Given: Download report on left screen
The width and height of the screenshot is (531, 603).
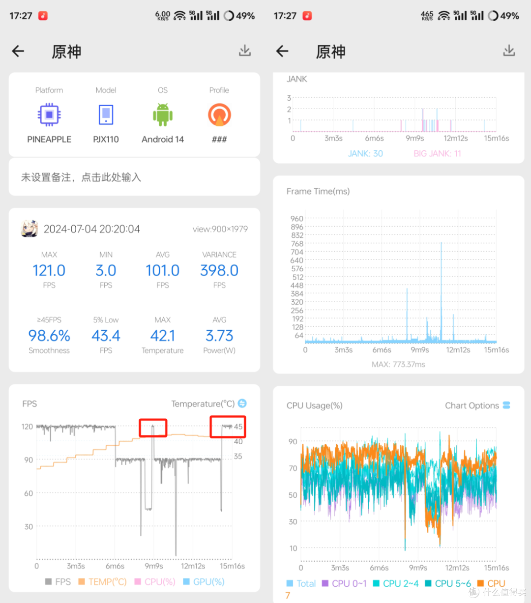Looking at the screenshot, I should [245, 51].
